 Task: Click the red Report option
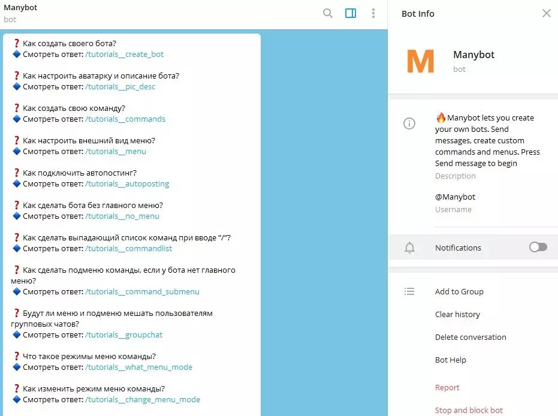click(x=447, y=388)
